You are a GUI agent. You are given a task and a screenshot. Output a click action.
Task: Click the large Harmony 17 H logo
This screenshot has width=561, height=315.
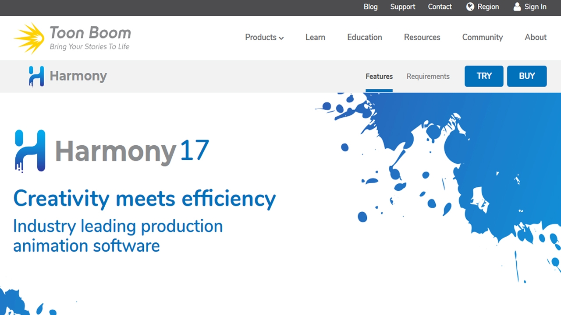click(30, 151)
